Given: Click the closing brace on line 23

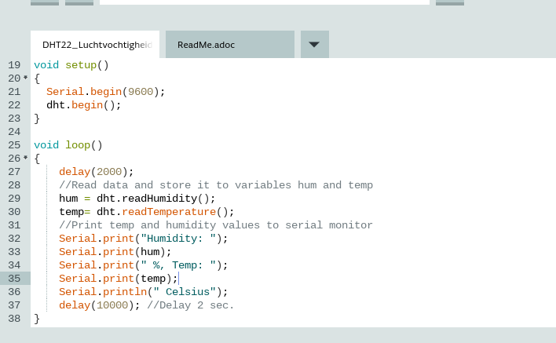Looking at the screenshot, I should pyautogui.click(x=37, y=119).
